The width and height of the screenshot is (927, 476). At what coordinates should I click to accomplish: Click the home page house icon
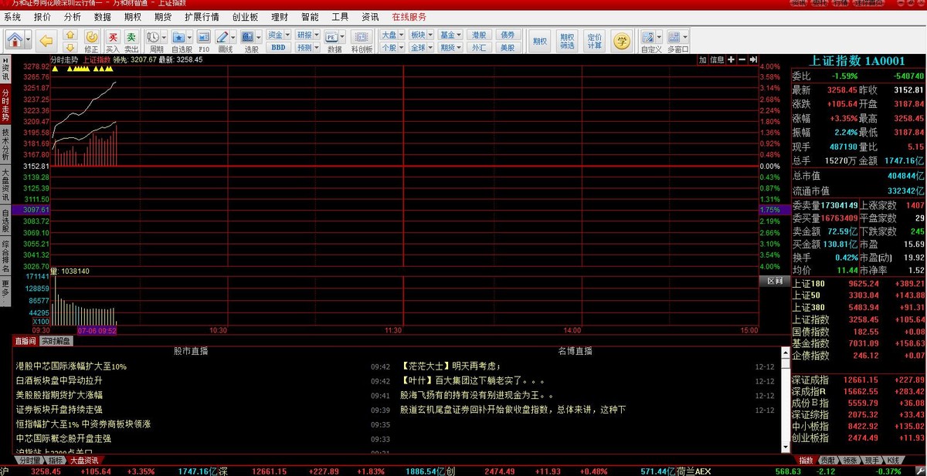pyautogui.click(x=15, y=39)
